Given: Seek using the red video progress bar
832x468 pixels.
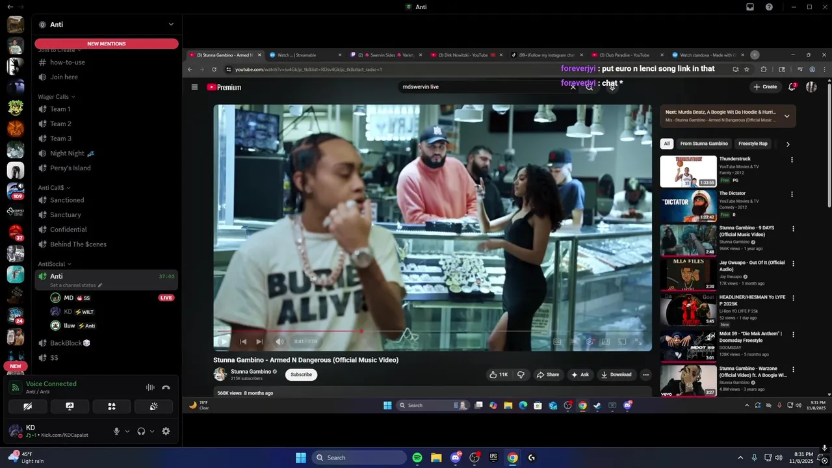Looking at the screenshot, I should pos(432,331).
